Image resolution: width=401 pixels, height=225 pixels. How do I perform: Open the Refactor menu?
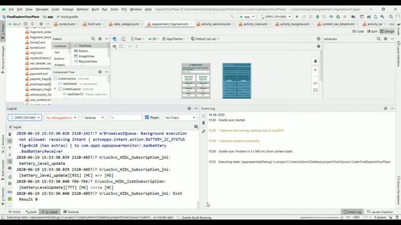[83, 9]
